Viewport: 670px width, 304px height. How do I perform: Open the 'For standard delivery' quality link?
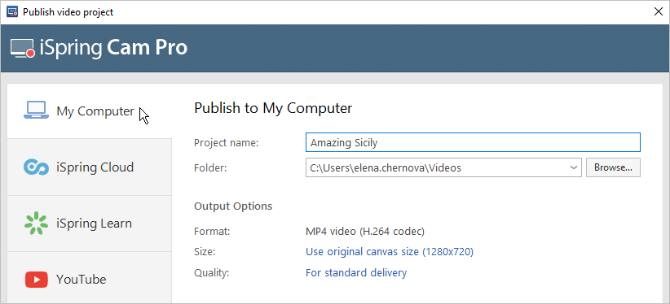tap(356, 272)
